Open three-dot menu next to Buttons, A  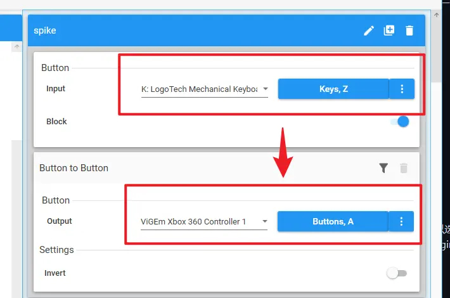click(x=402, y=221)
